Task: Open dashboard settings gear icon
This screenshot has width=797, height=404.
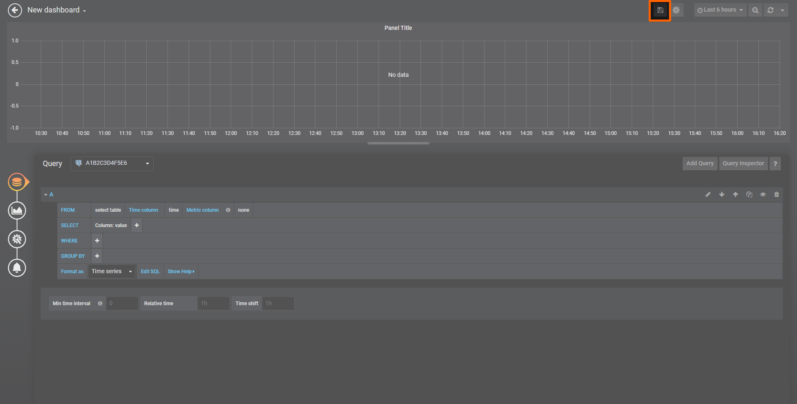Action: (x=676, y=10)
